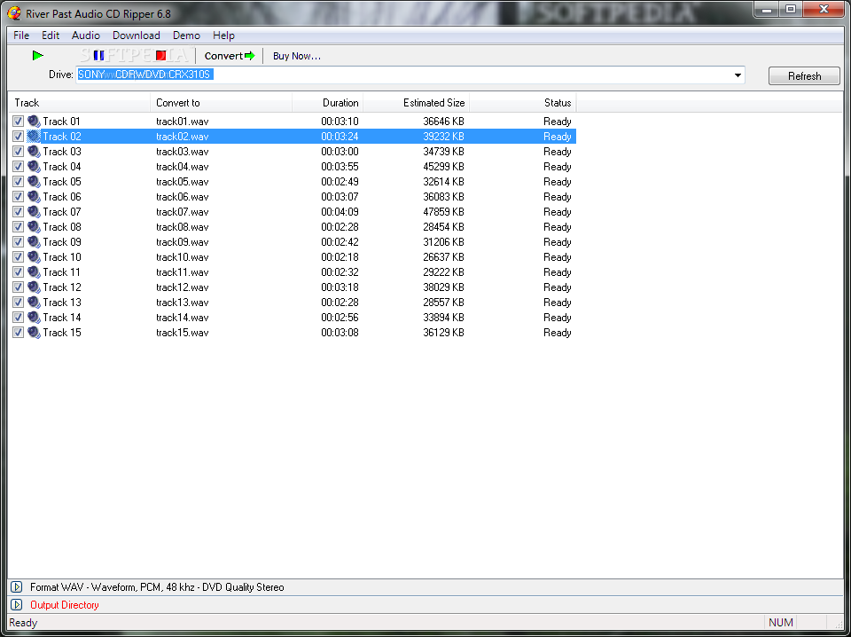Expand the Output Directory panel arrow
This screenshot has width=851, height=637.
[16, 604]
